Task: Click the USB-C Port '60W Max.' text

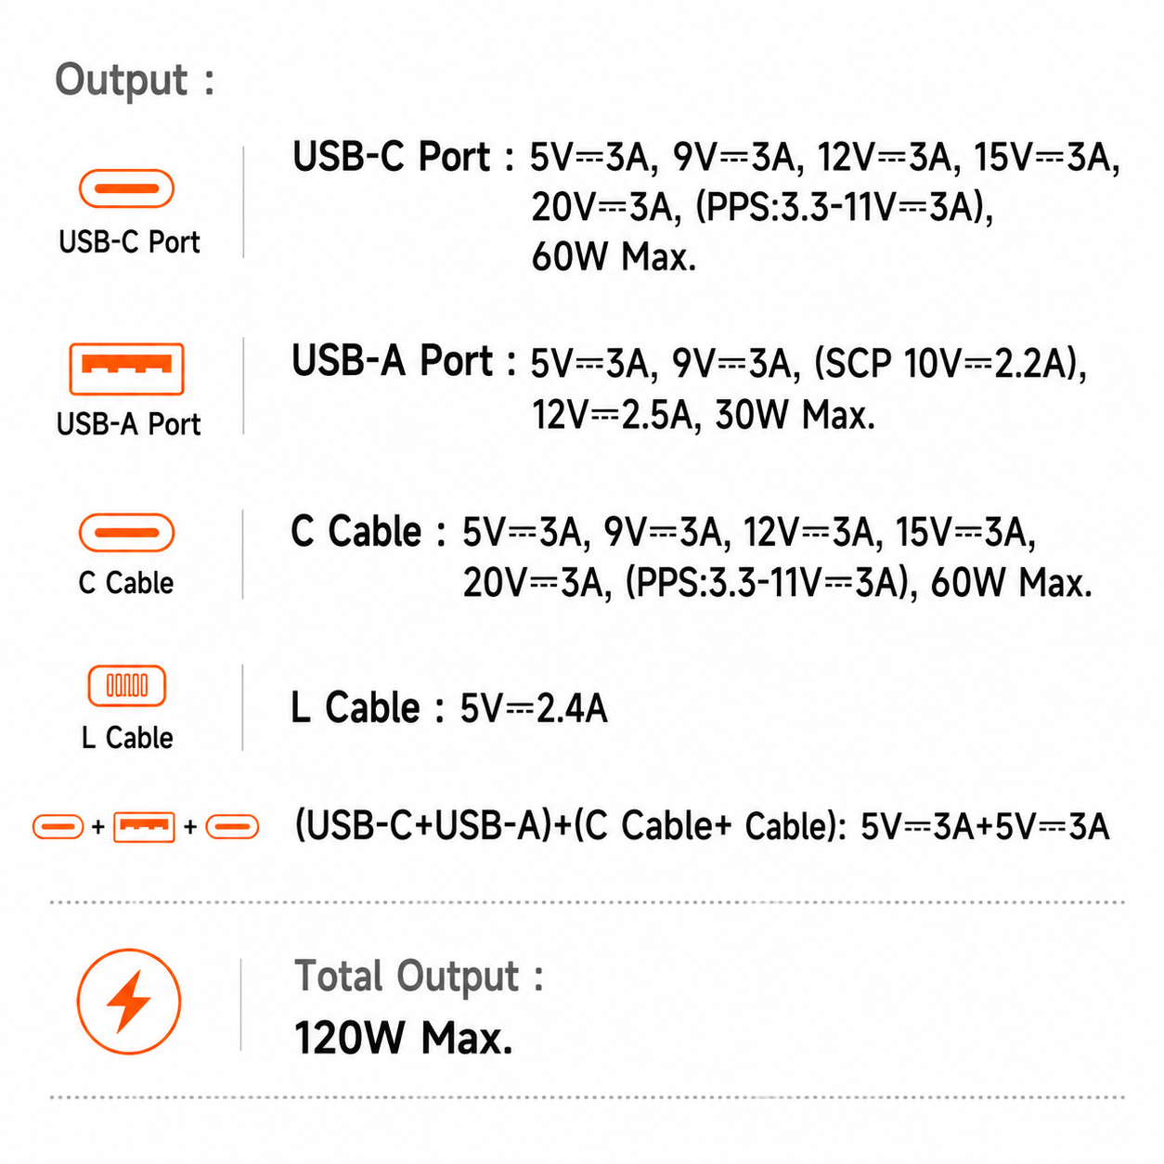Action: point(614,257)
